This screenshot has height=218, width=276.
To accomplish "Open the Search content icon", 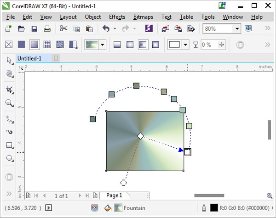I will 149,28.
